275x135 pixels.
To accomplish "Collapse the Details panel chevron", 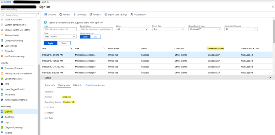I will coord(270,78).
